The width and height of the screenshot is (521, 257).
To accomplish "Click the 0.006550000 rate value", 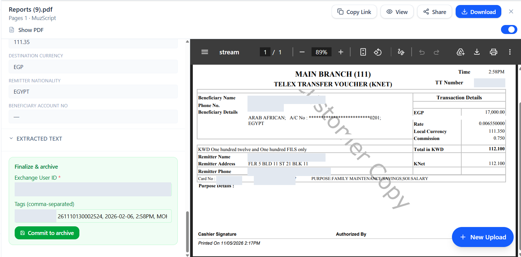I will 492,123.
